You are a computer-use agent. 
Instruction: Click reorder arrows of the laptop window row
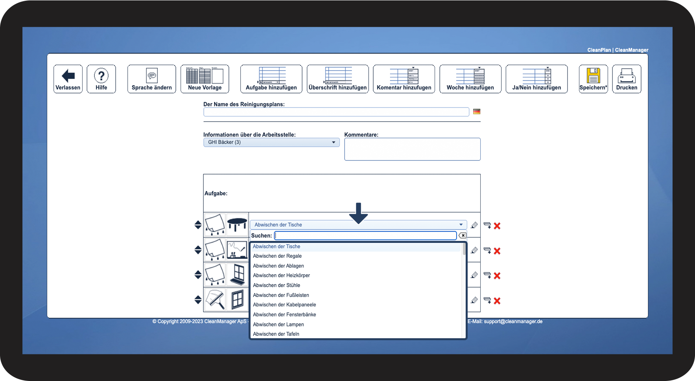198,275
